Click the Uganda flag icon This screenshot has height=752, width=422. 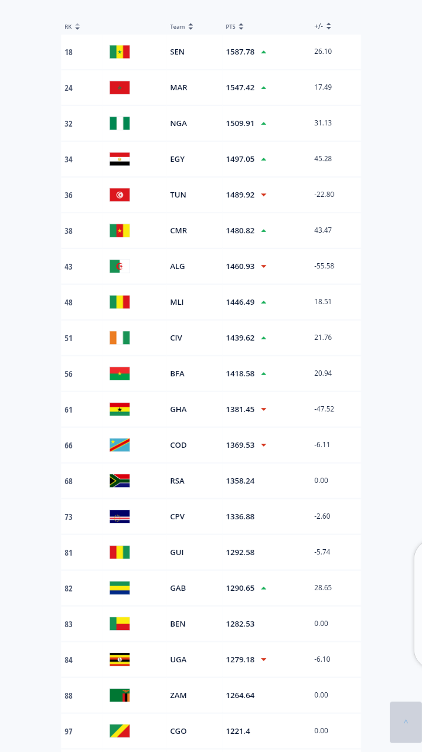(120, 659)
